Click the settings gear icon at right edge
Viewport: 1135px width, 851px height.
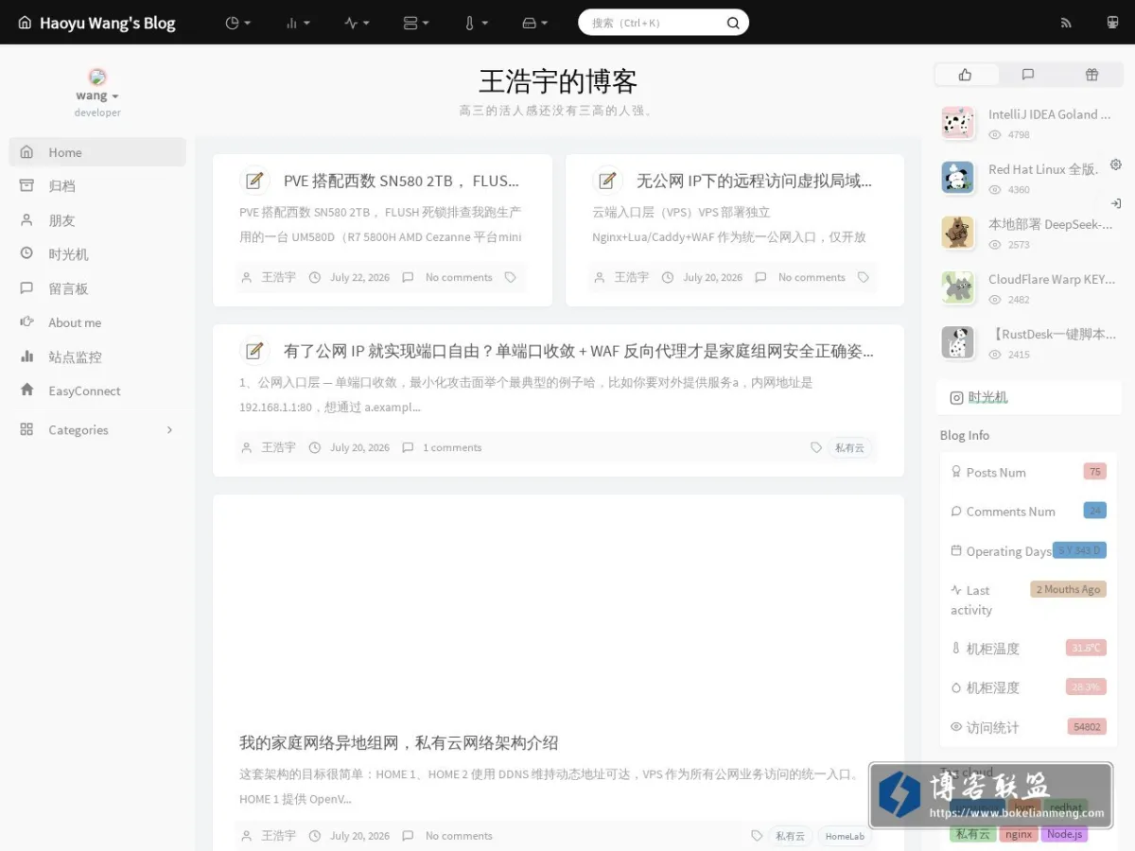1116,165
